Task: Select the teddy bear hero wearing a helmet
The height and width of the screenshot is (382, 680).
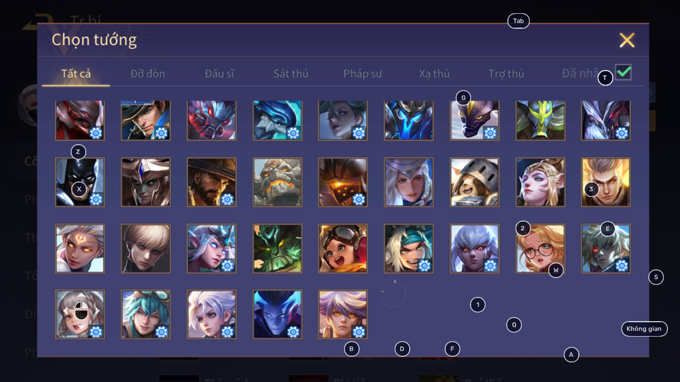Action: [475, 182]
